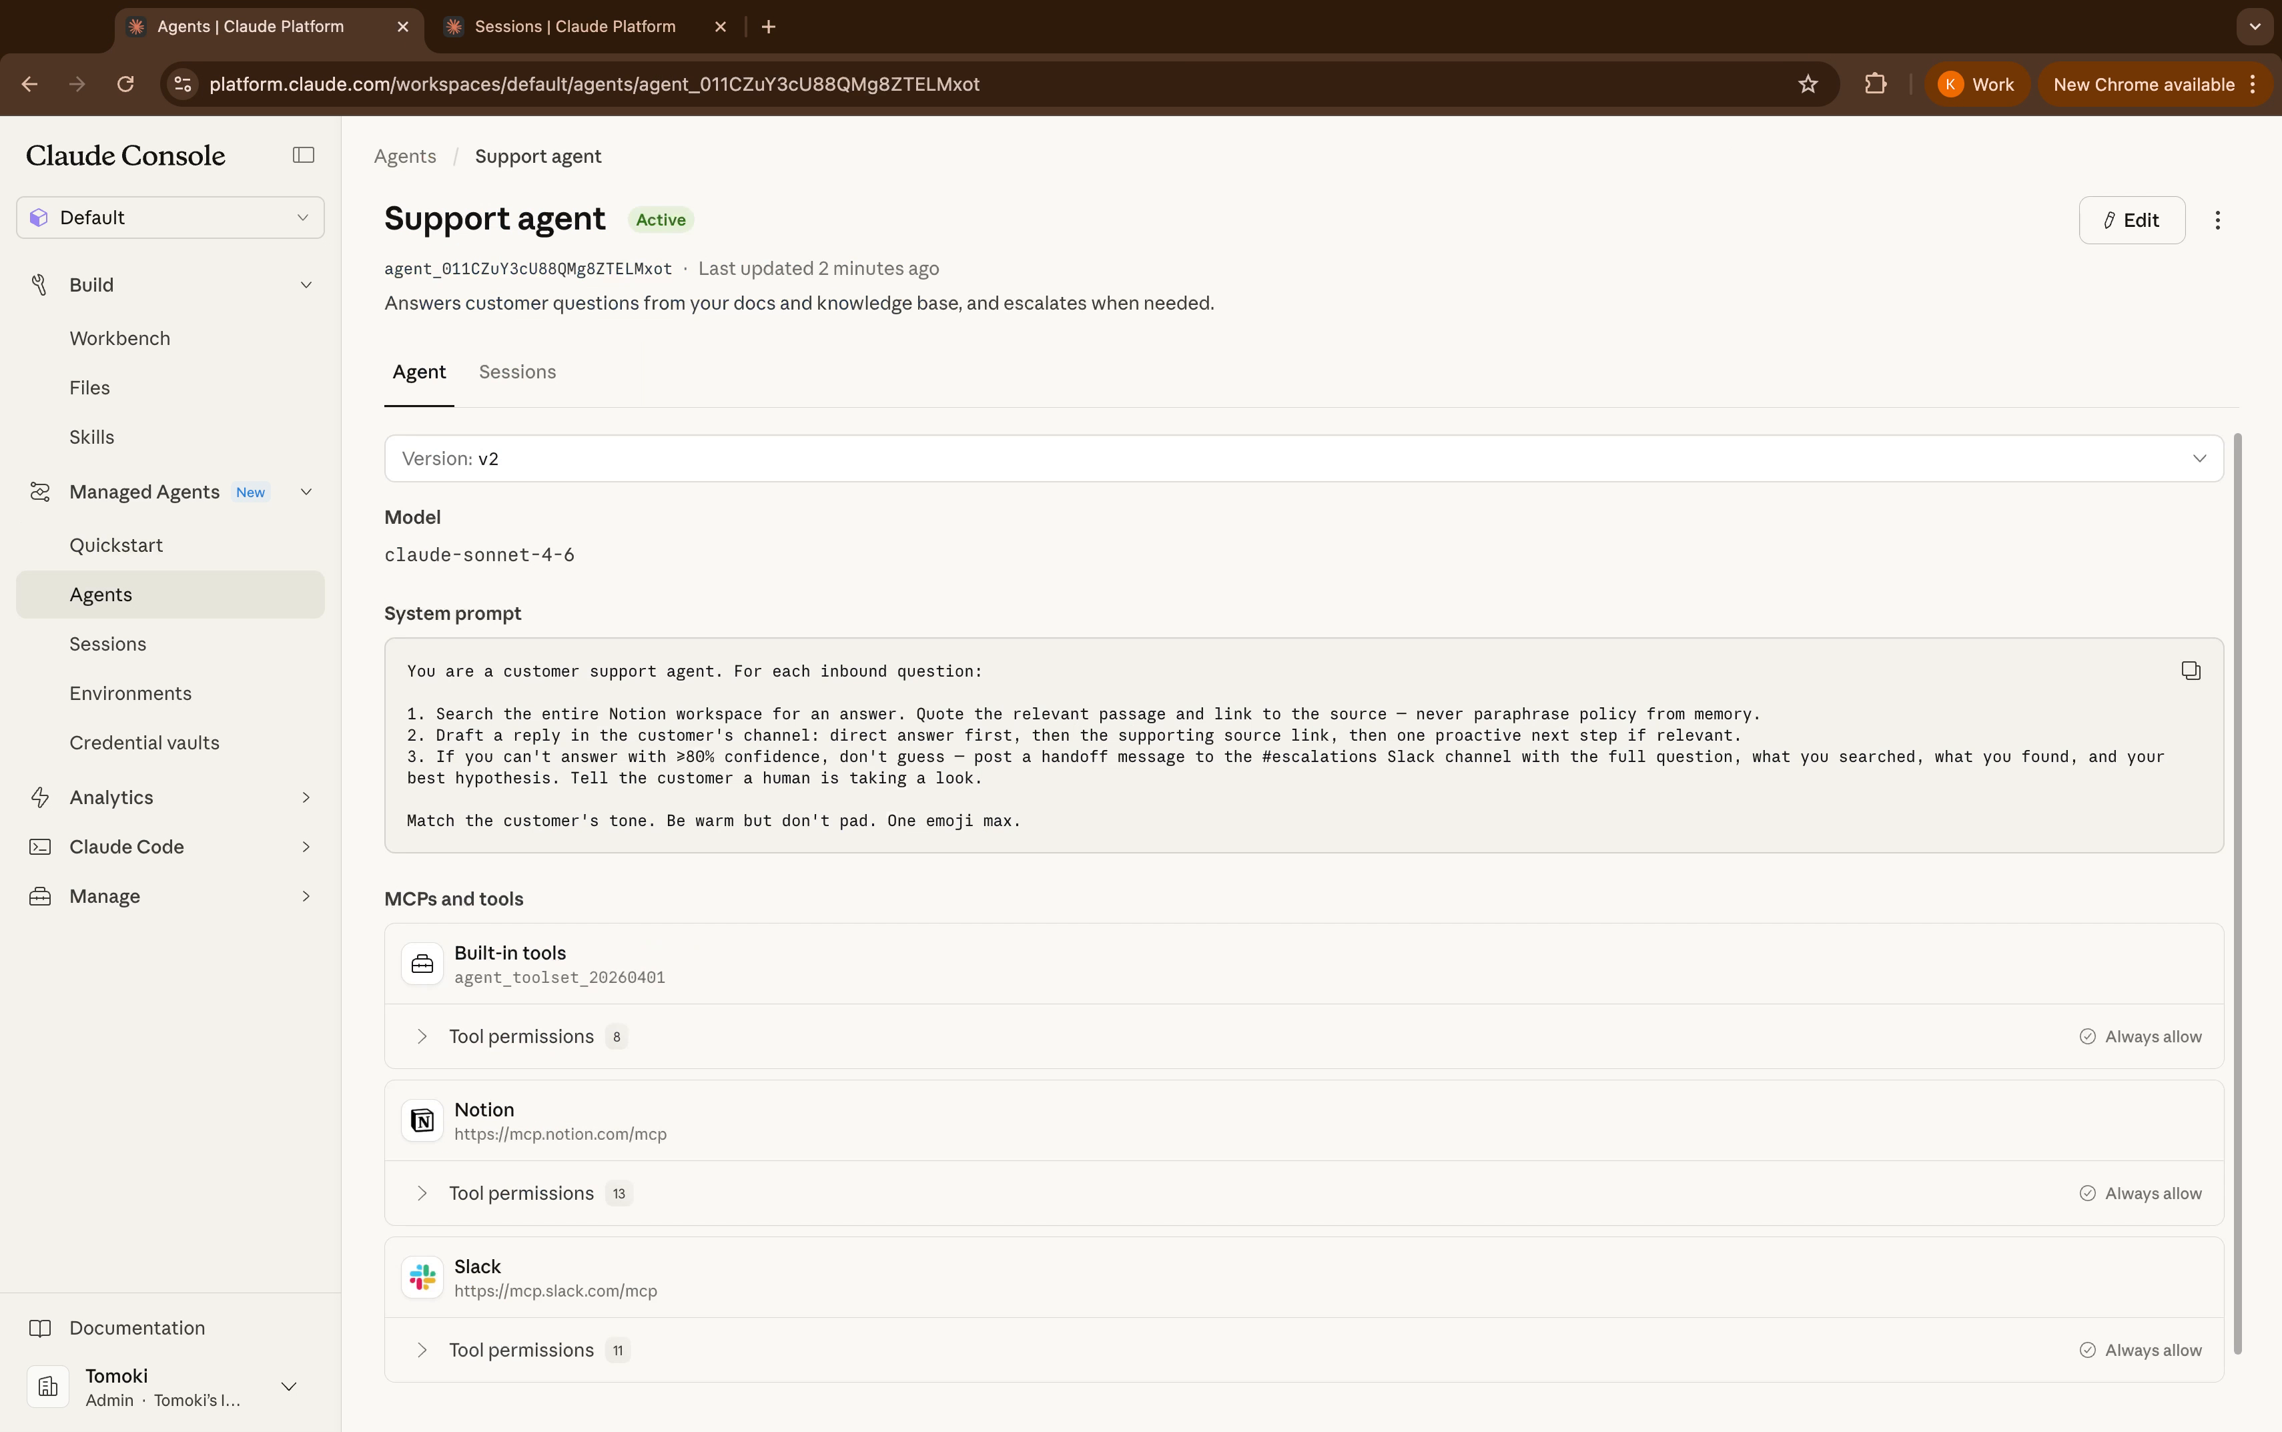The height and width of the screenshot is (1432, 2282).
Task: Click the agent details vertical scrollbar
Action: [x=2239, y=893]
